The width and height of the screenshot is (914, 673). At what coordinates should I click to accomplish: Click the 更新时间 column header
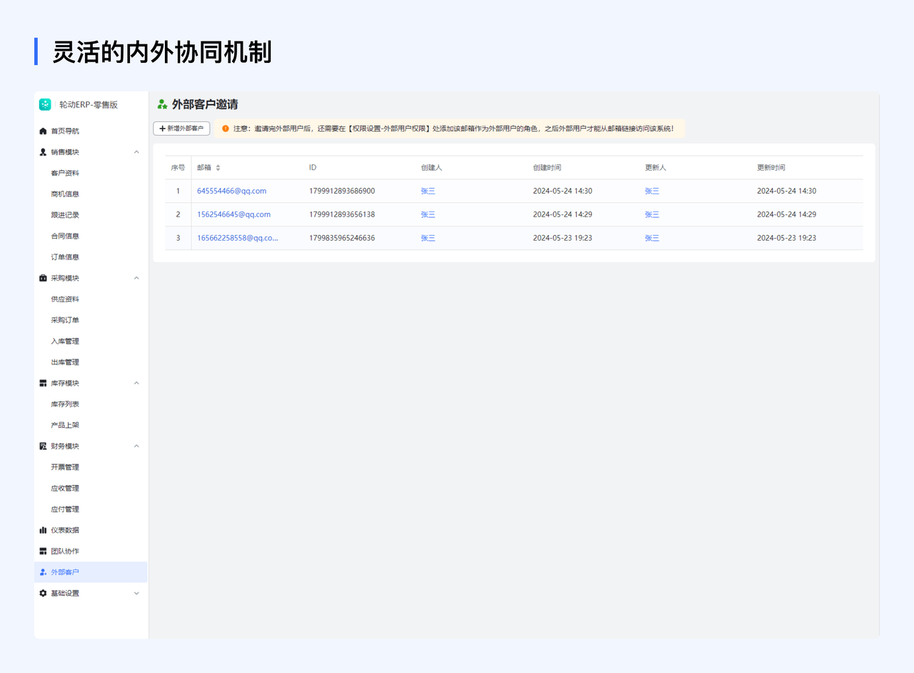[771, 168]
